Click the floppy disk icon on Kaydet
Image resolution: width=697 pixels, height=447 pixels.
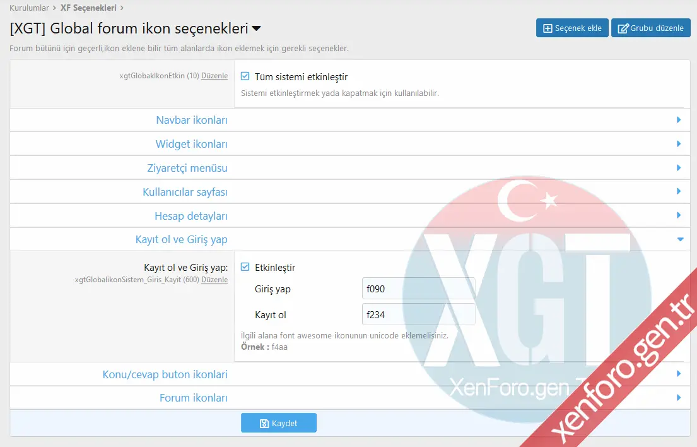(x=264, y=424)
